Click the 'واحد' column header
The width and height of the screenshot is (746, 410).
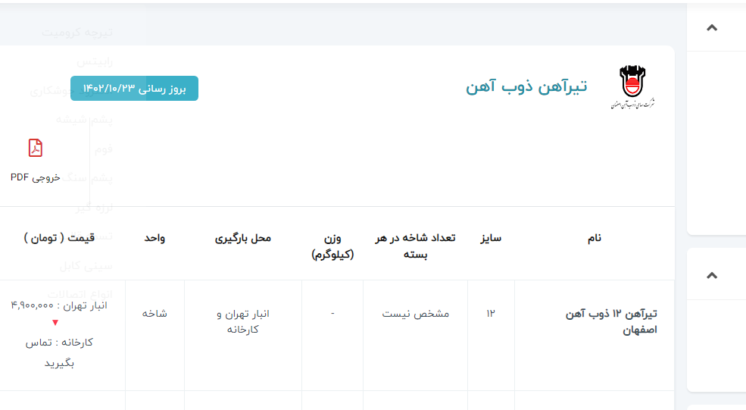(155, 238)
